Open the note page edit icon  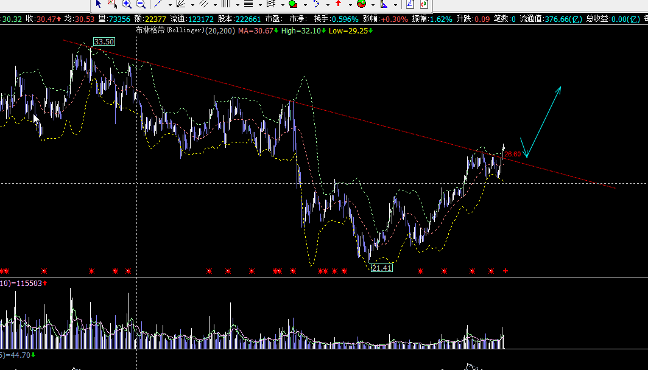(x=410, y=4)
